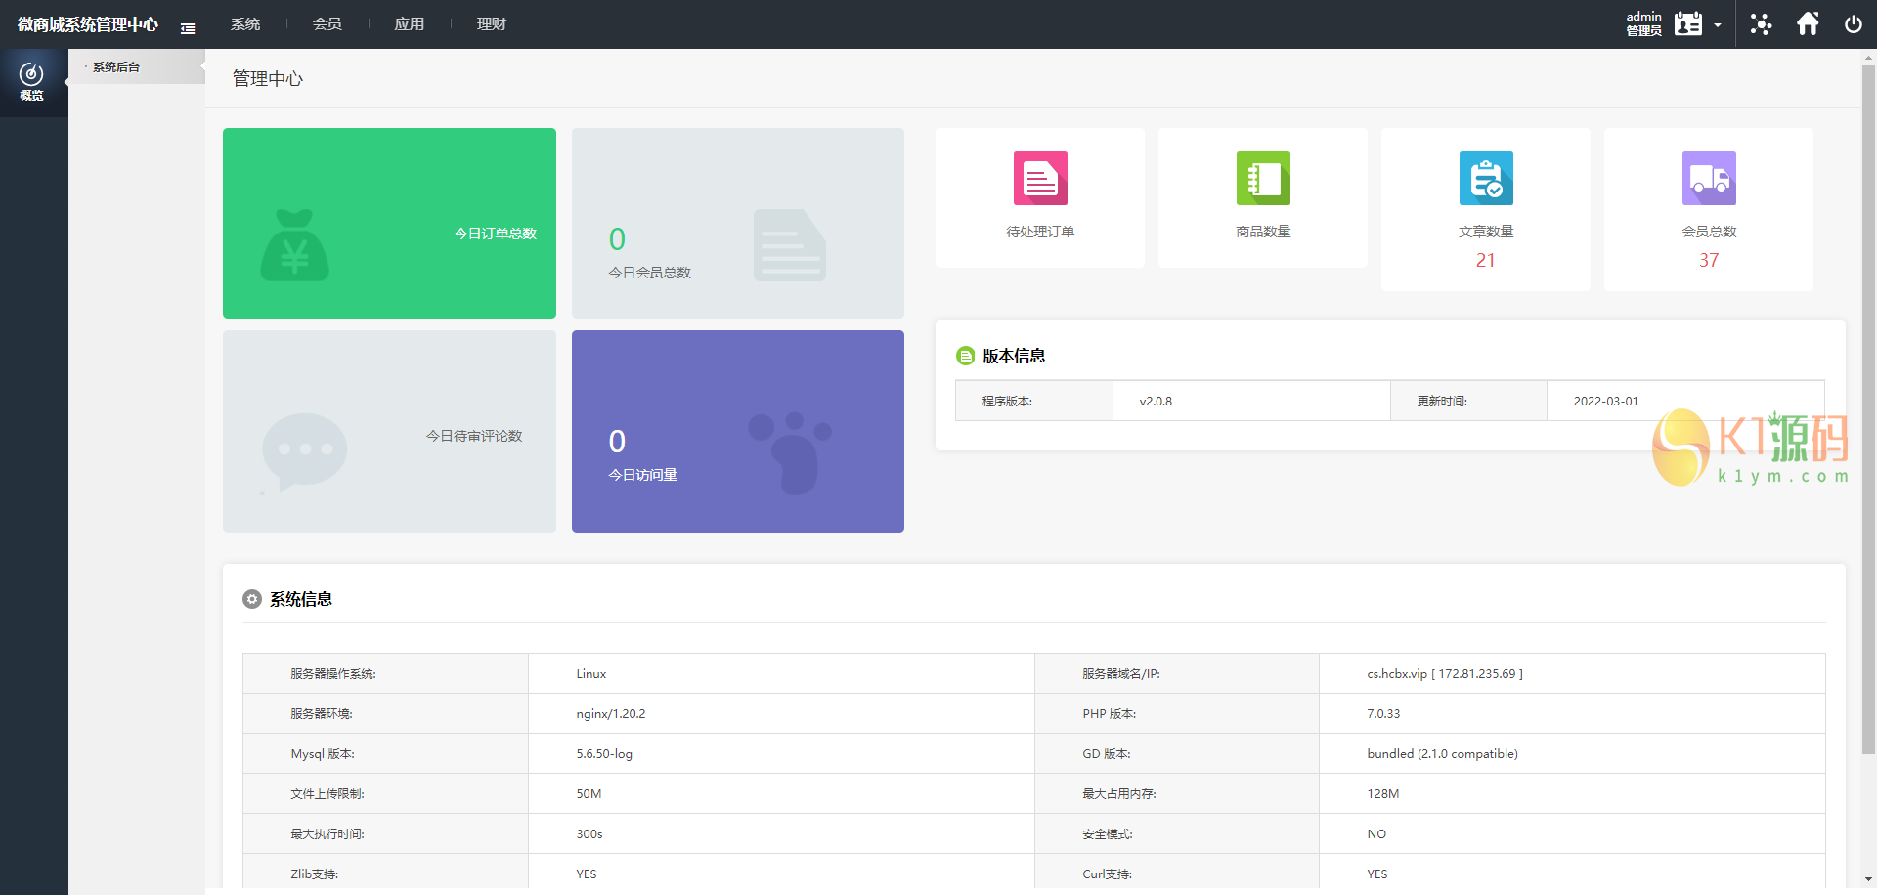
Task: Click the purple 今日访问量 card
Action: [x=737, y=431]
